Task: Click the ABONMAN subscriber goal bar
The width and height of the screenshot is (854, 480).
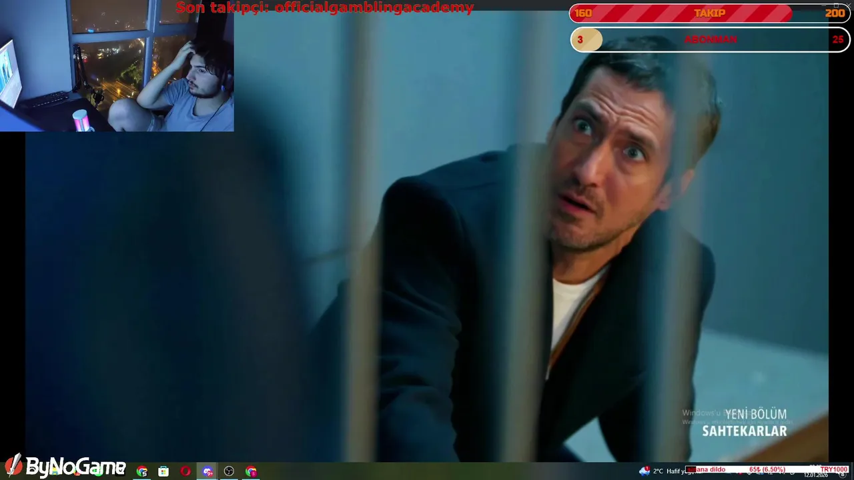Action: click(710, 40)
